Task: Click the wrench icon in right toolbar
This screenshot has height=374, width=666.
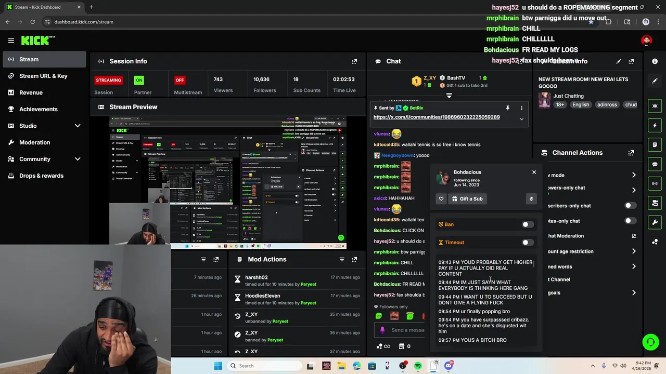Action: [655, 222]
